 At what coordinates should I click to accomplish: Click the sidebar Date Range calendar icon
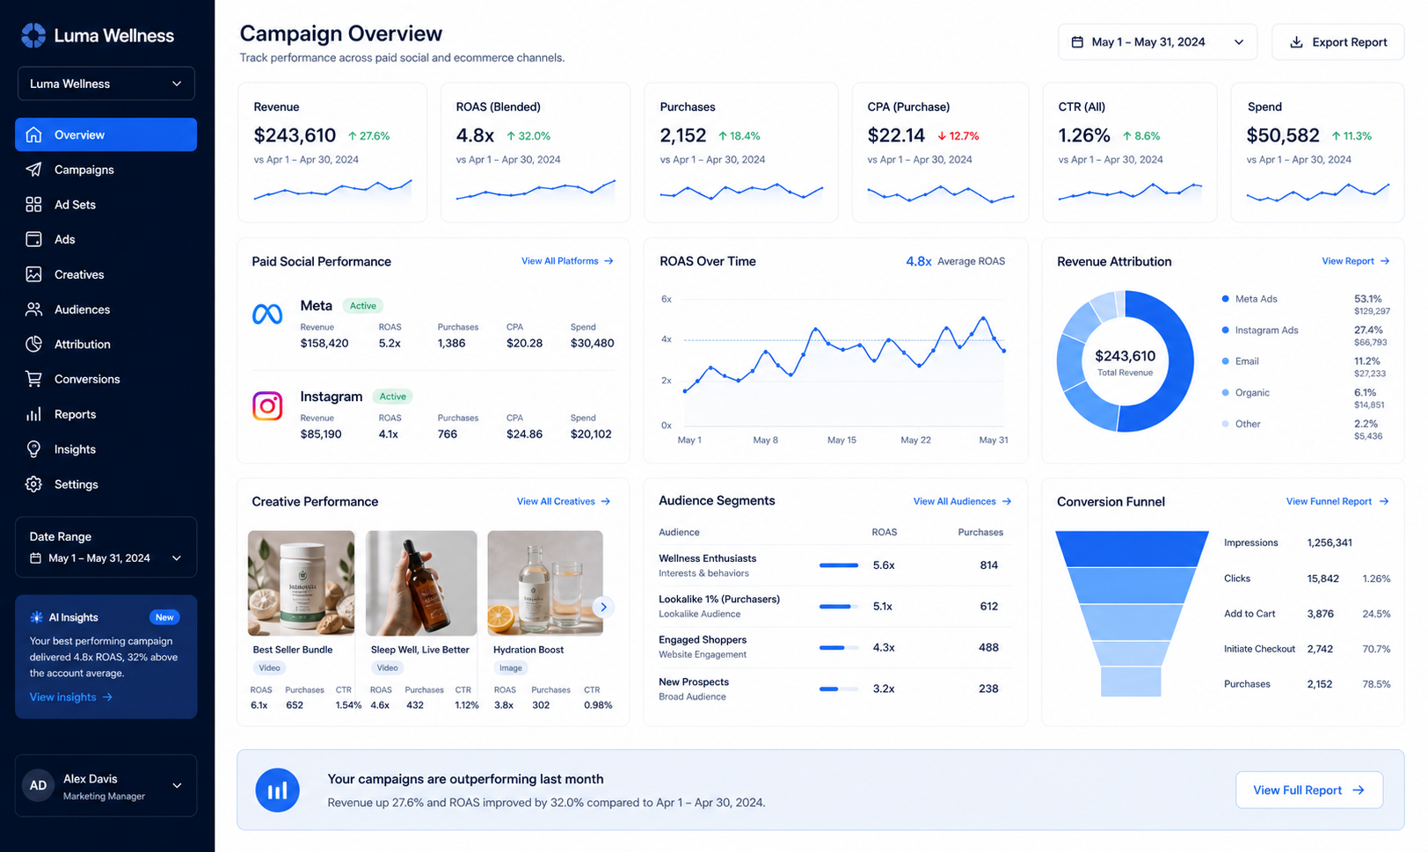35,558
